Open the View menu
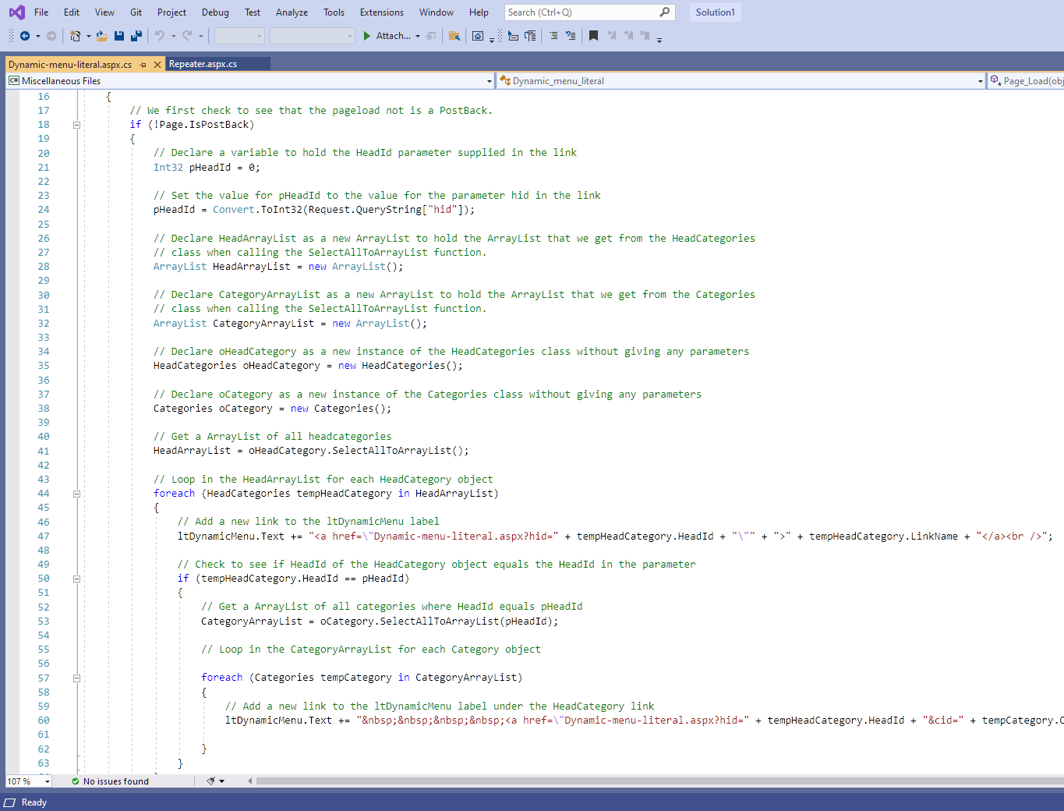Image resolution: width=1064 pixels, height=811 pixels. (104, 12)
